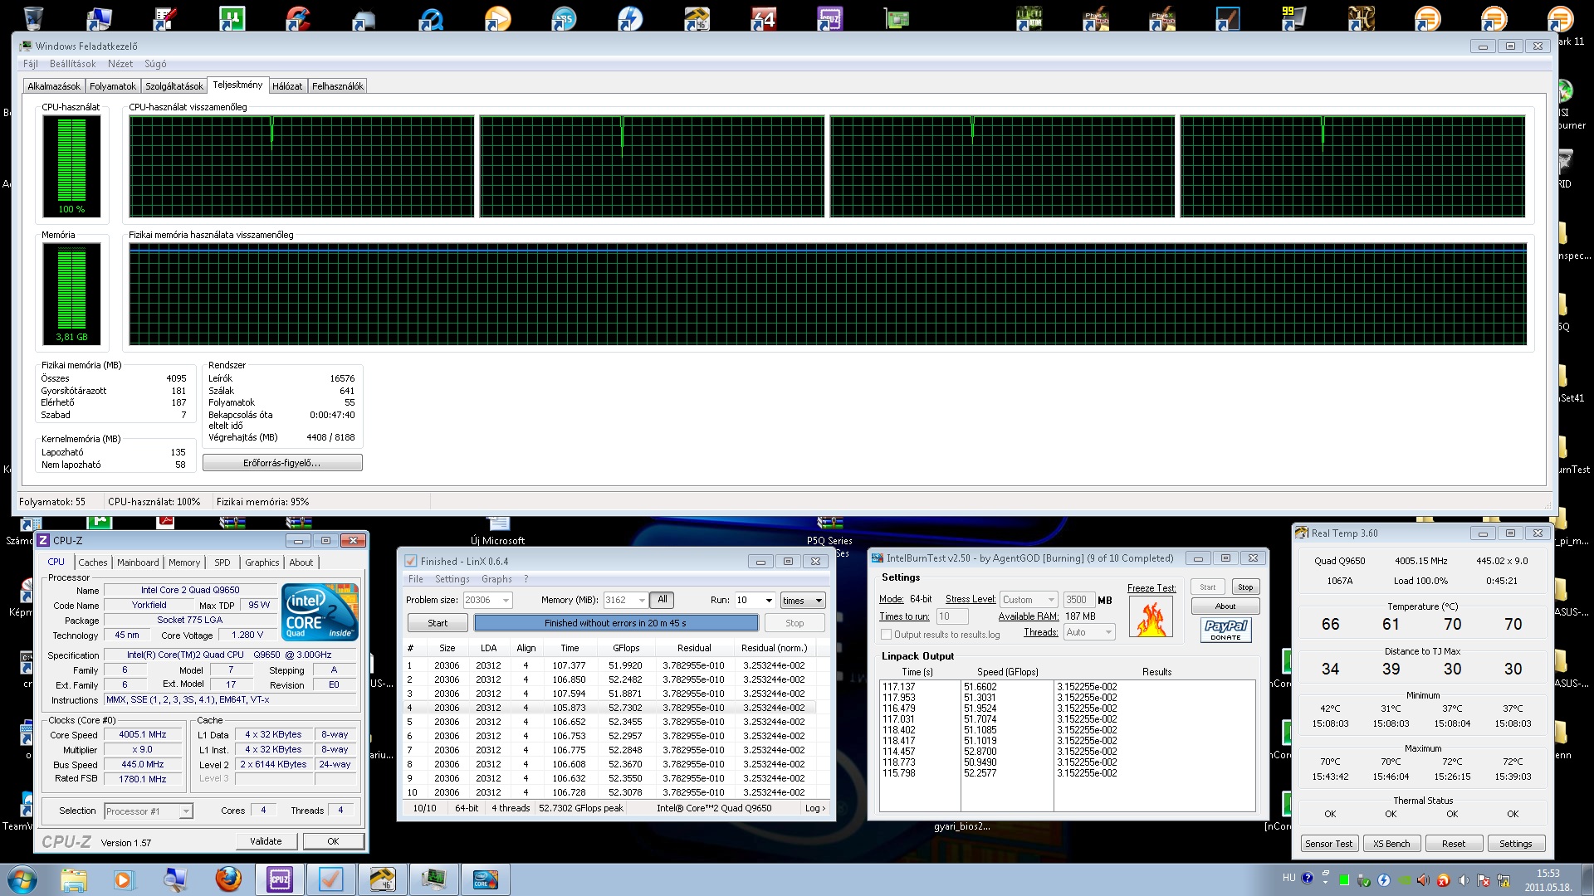Switch to IntelBurnTest via Intel Core taskbar icon
The image size is (1594, 896).
[486, 879]
